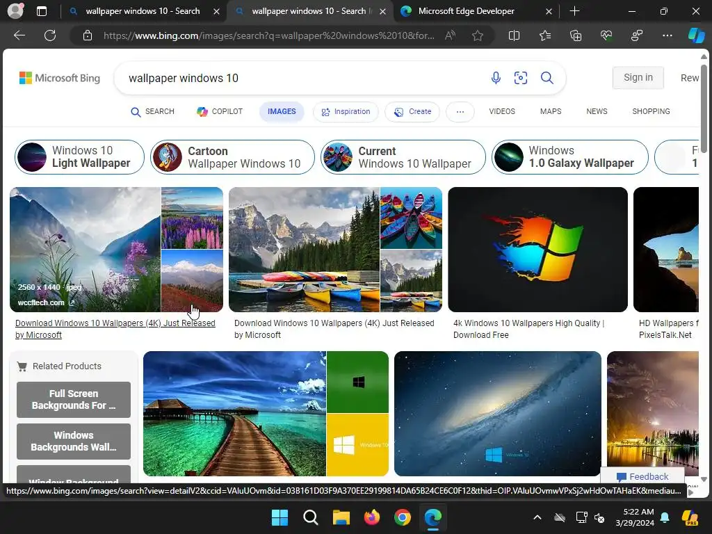Close the Microsoft Edge Developer tab
This screenshot has height=534, width=712.
coord(549,11)
